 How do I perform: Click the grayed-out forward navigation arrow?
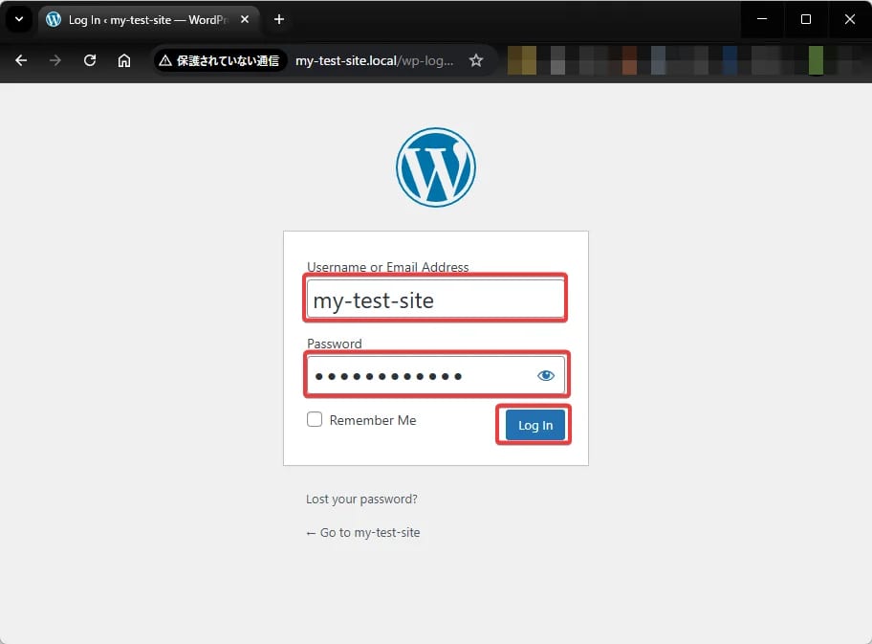click(55, 60)
